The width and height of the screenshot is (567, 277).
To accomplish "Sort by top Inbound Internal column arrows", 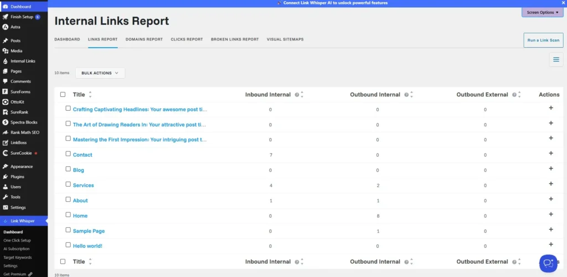I will point(302,95).
